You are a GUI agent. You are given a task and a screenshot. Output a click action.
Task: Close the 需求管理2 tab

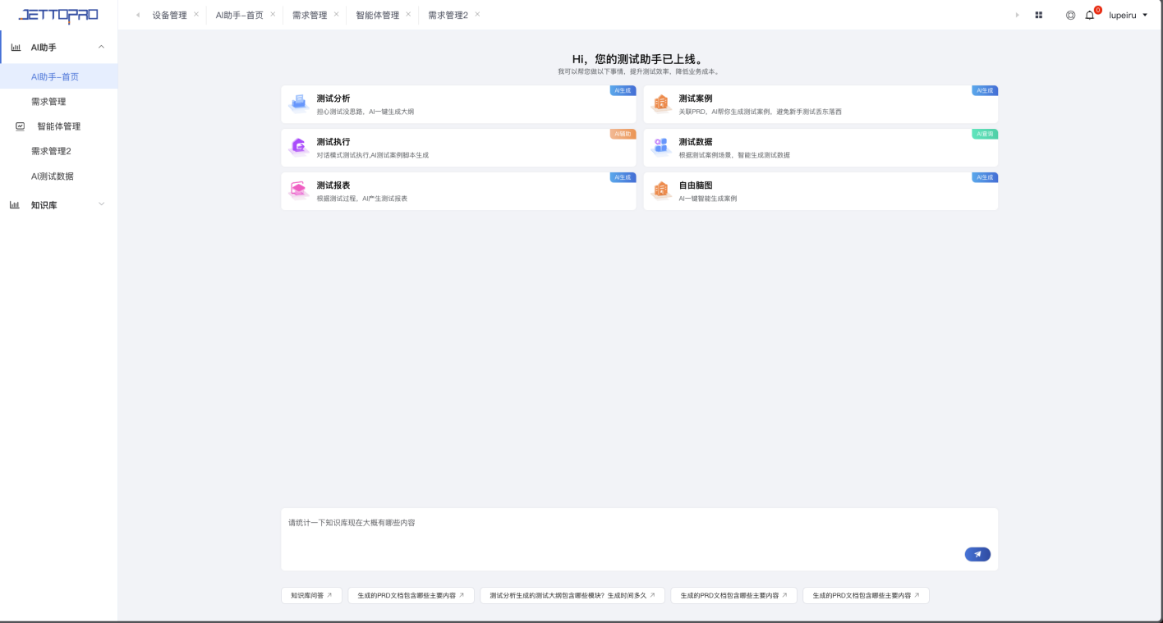pyautogui.click(x=477, y=14)
